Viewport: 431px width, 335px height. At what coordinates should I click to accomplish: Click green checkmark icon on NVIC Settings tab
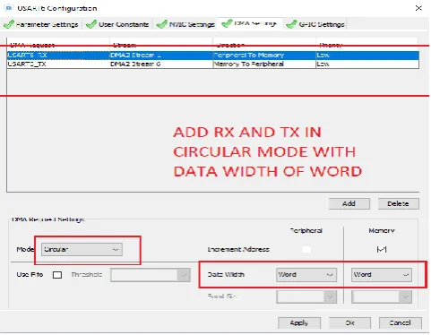161,24
